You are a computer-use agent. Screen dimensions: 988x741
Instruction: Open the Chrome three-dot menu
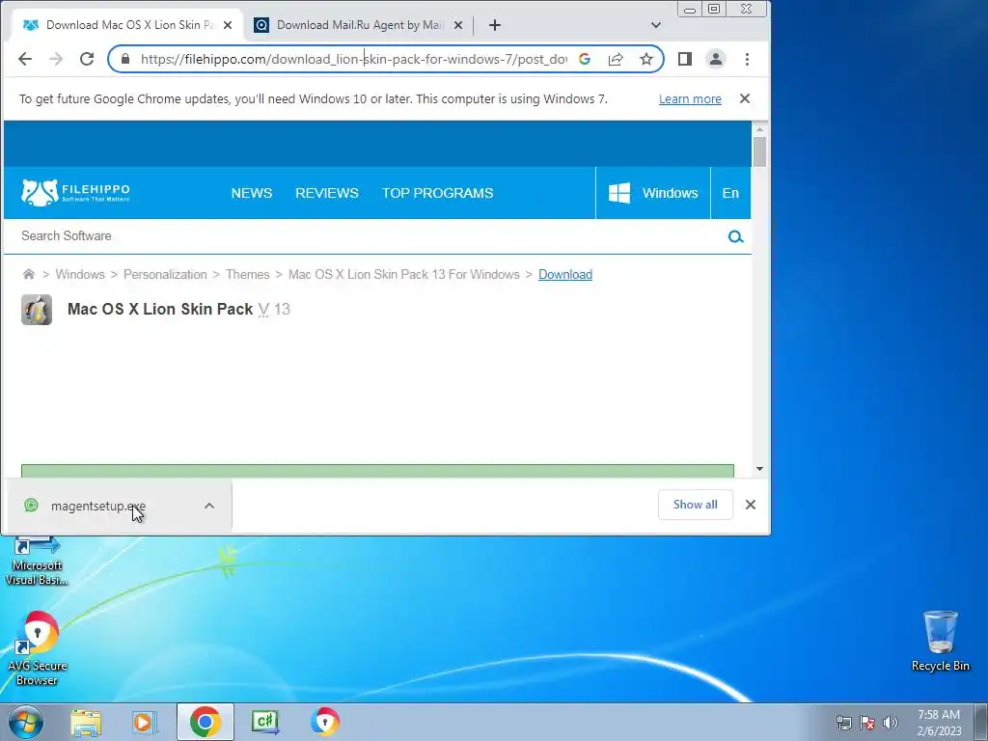[748, 59]
